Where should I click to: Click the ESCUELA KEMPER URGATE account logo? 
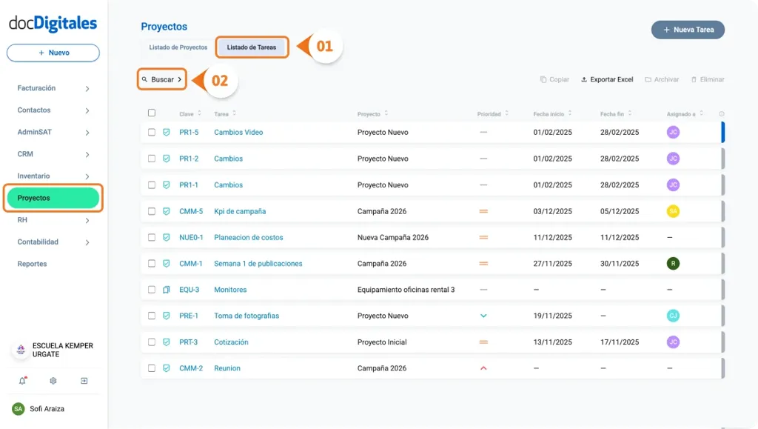point(20,350)
